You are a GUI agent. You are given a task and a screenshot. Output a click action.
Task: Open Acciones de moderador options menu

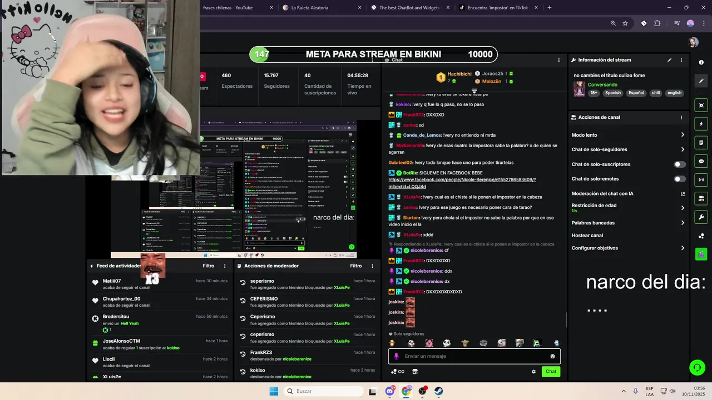click(373, 266)
